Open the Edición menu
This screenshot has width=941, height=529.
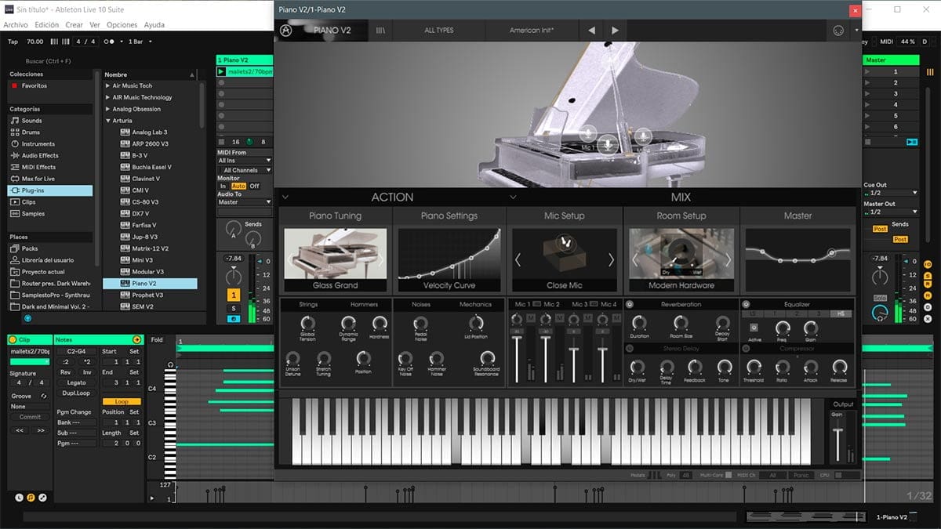[47, 25]
